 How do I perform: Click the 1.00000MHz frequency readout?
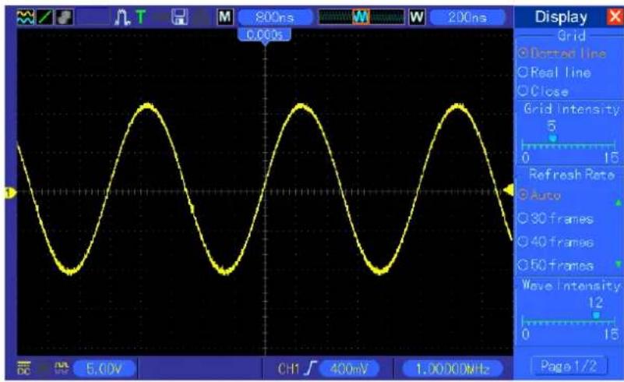pyautogui.click(x=453, y=369)
